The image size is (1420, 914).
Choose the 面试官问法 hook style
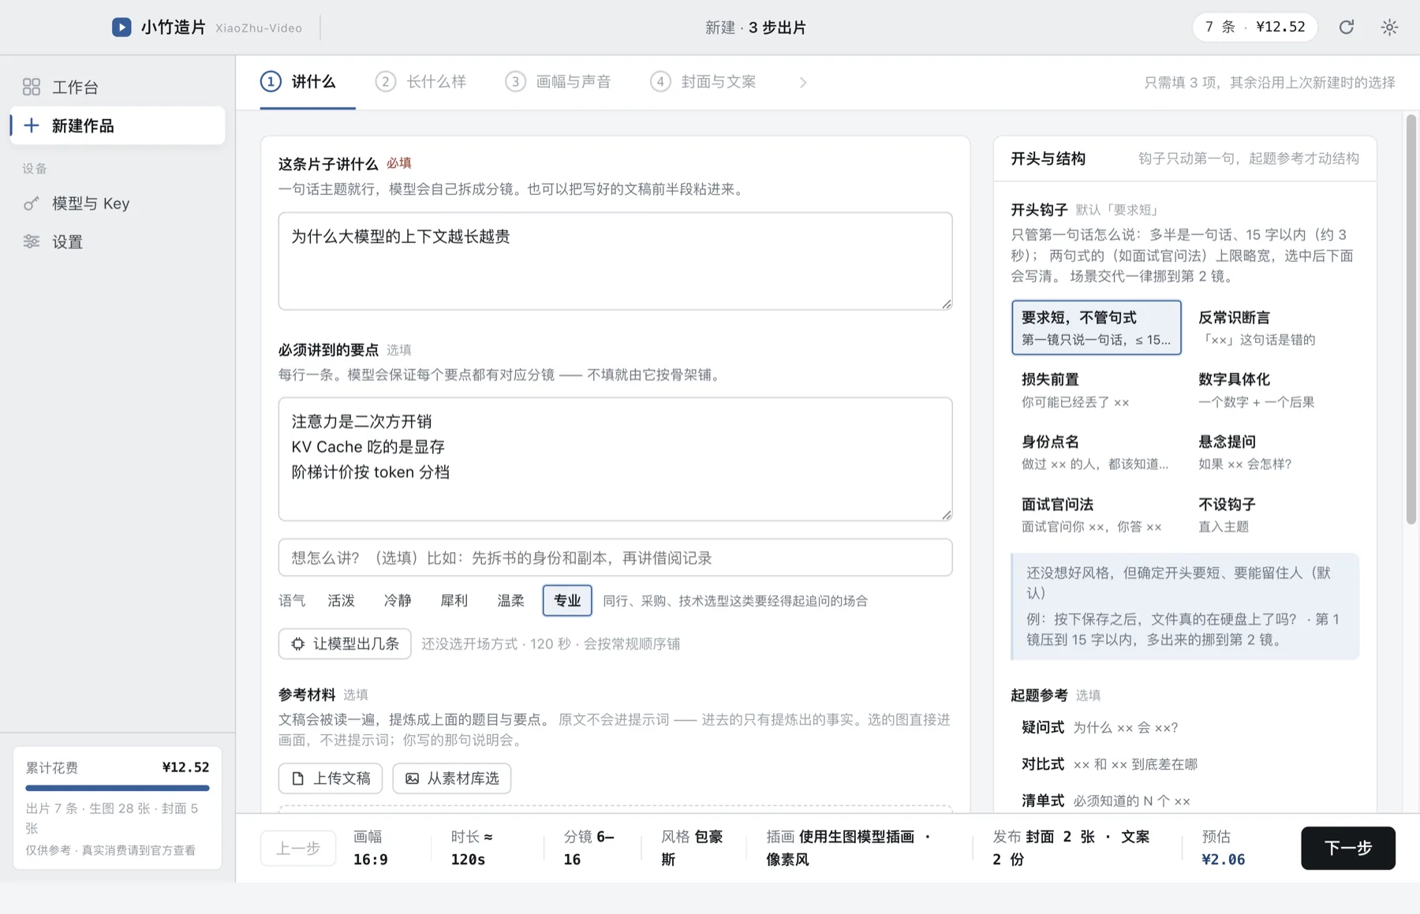tap(1096, 514)
